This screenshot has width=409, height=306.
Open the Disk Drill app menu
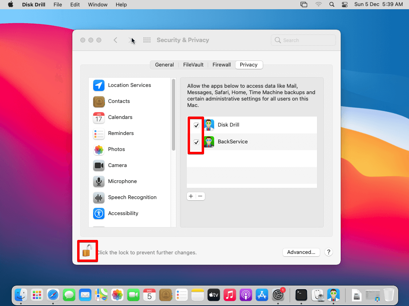point(33,4)
